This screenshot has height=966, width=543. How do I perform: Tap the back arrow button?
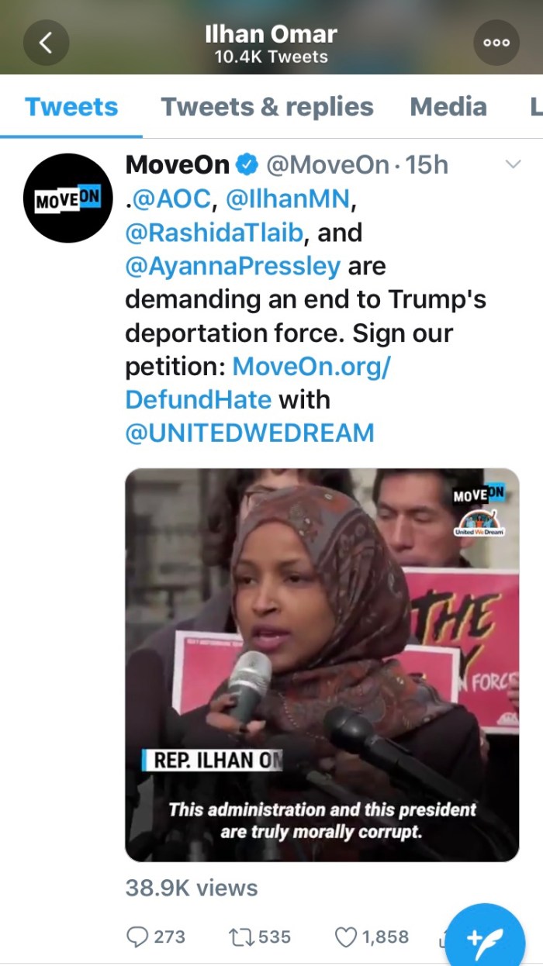point(46,43)
